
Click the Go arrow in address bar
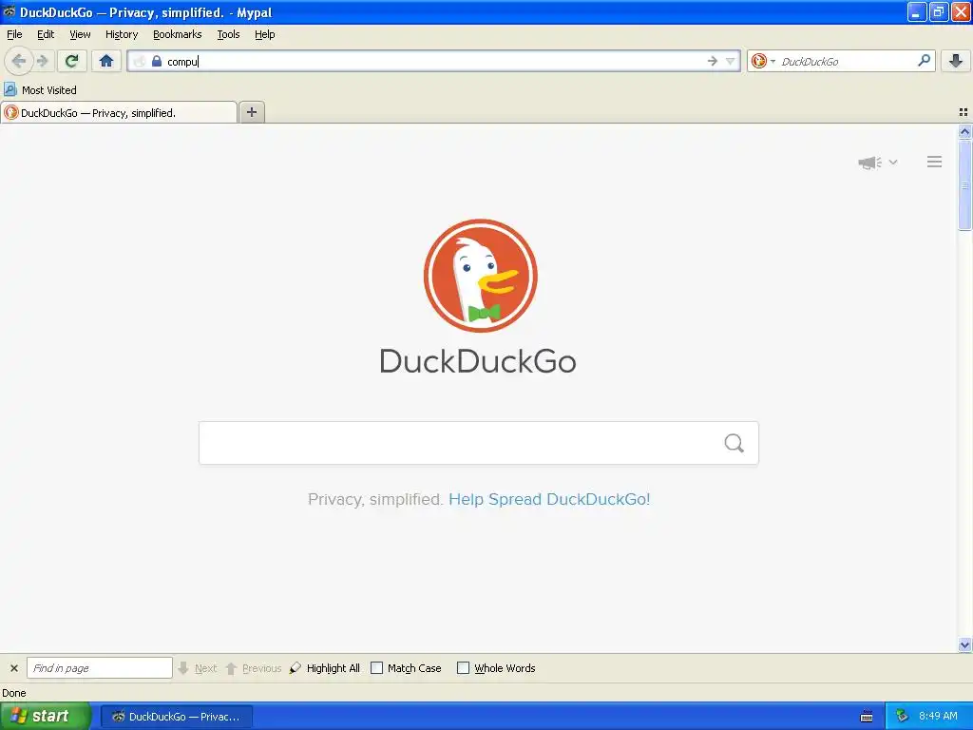point(713,61)
